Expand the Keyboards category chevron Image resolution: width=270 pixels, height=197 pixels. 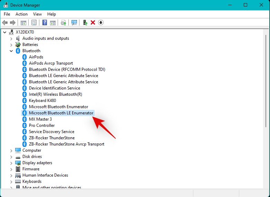click(x=11, y=182)
